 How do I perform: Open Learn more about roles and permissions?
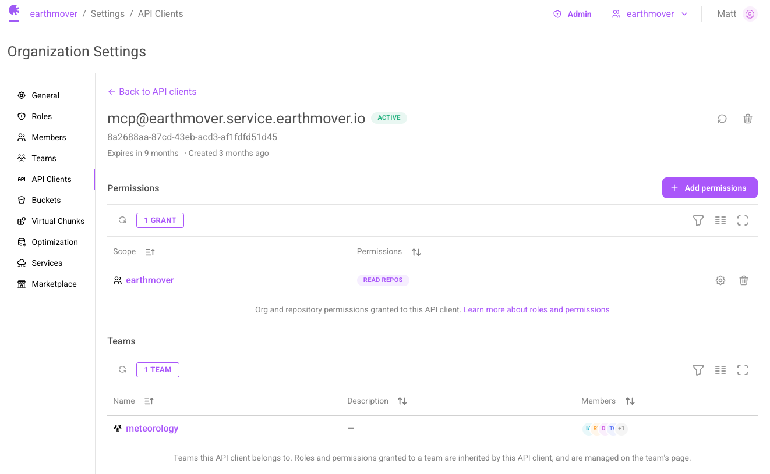pos(536,309)
